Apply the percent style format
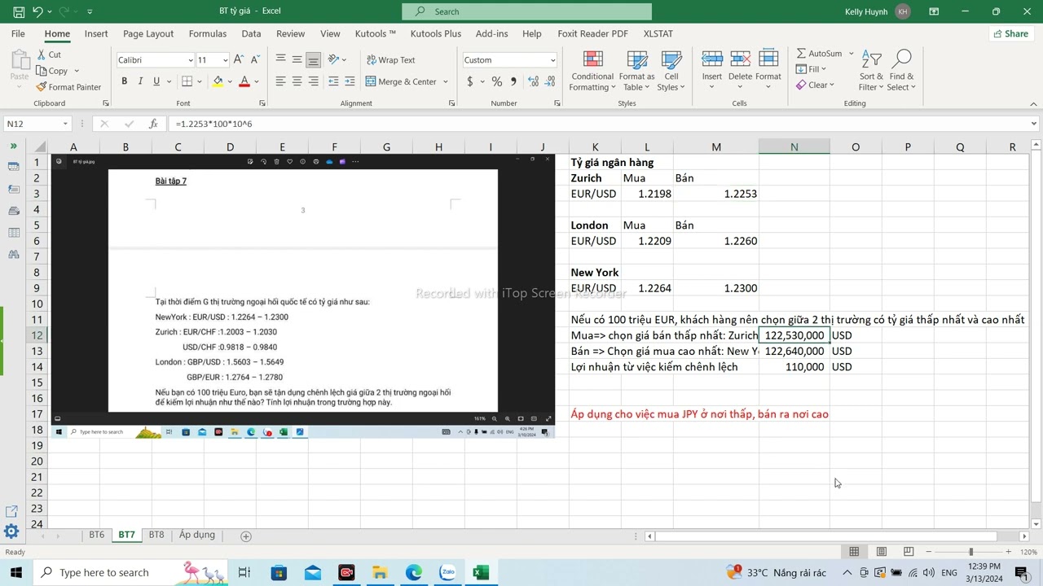Screen dimensions: 1043x586 pos(497,81)
